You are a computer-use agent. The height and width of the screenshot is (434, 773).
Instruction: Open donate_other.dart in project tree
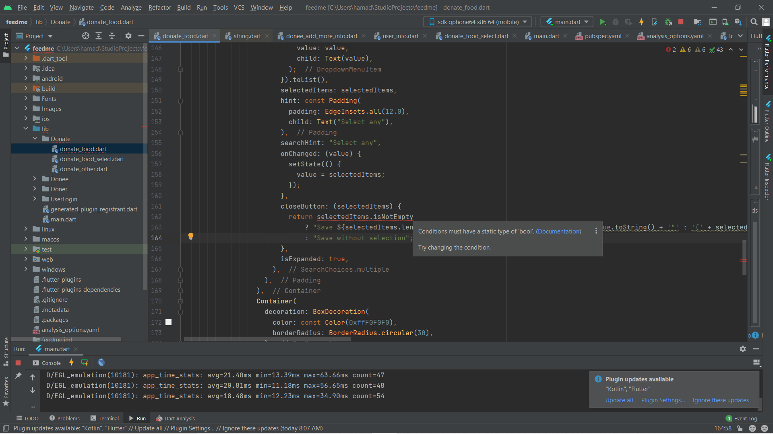(x=84, y=169)
